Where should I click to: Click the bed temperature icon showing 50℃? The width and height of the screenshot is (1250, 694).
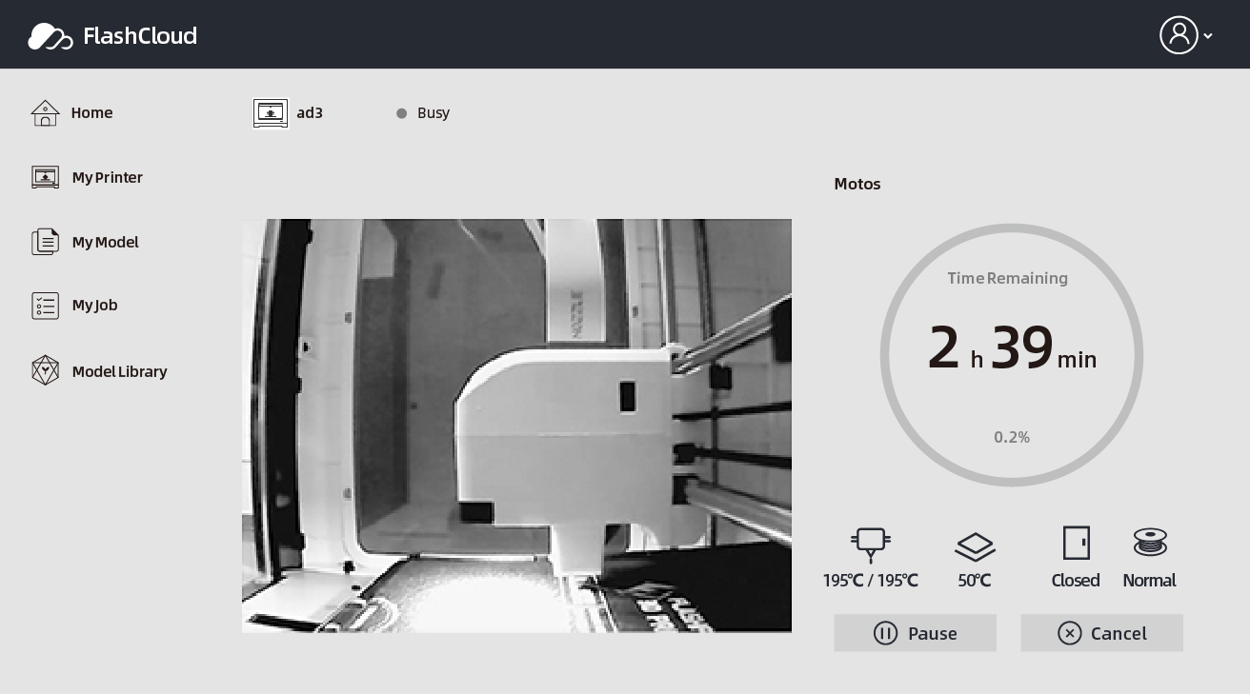click(975, 545)
